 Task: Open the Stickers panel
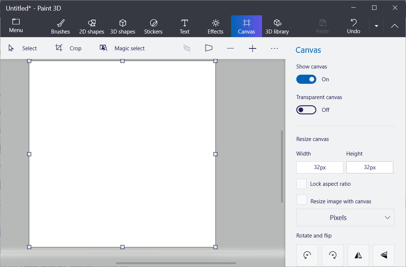(x=153, y=26)
